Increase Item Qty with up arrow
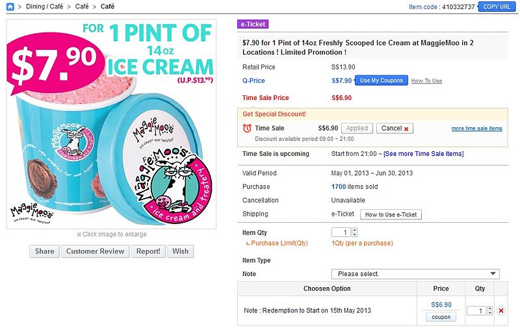This screenshot has height=328, width=520. pyautogui.click(x=355, y=230)
